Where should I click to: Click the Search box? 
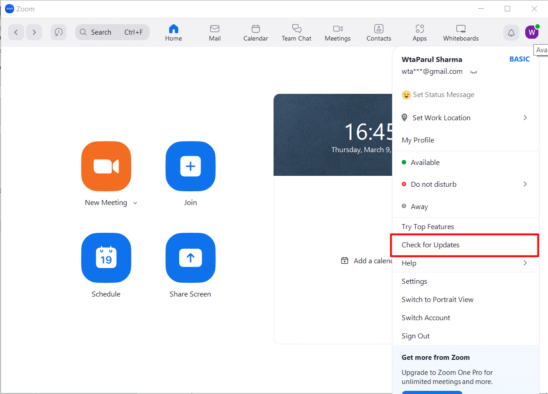(x=112, y=32)
